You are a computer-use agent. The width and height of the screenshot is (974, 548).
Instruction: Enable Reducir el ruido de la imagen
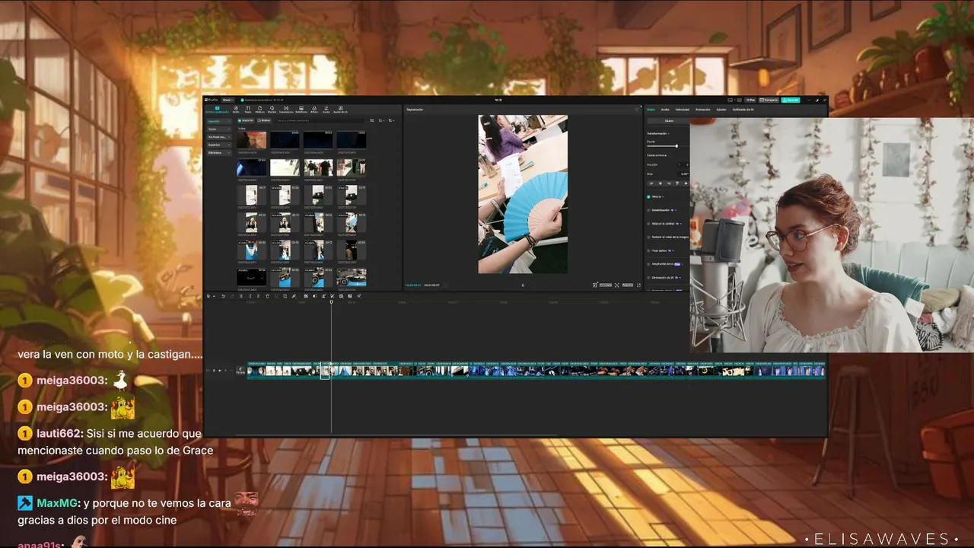(x=648, y=237)
